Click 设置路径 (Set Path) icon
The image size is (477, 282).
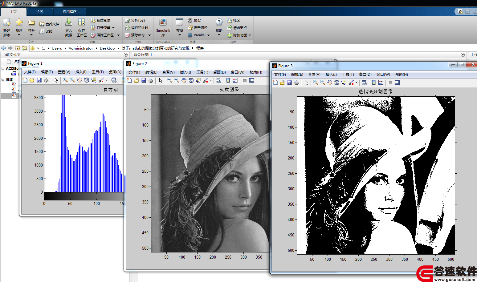pyautogui.click(x=190, y=28)
